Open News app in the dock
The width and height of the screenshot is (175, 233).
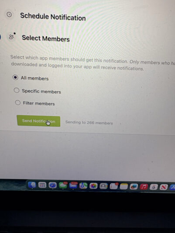[164, 187]
